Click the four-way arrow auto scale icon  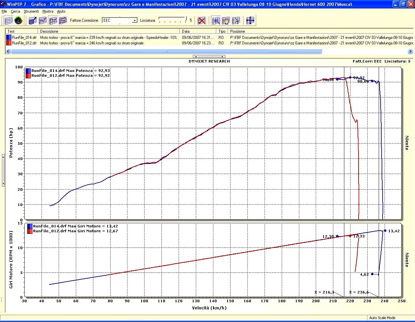[250, 20]
